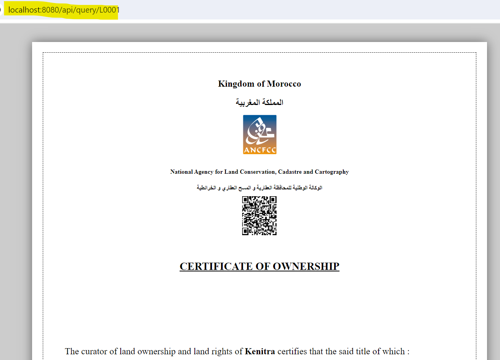Click 'National Agency for Land Conservation, Cadastre and Cartography'
The height and width of the screenshot is (360, 500).
(x=259, y=172)
